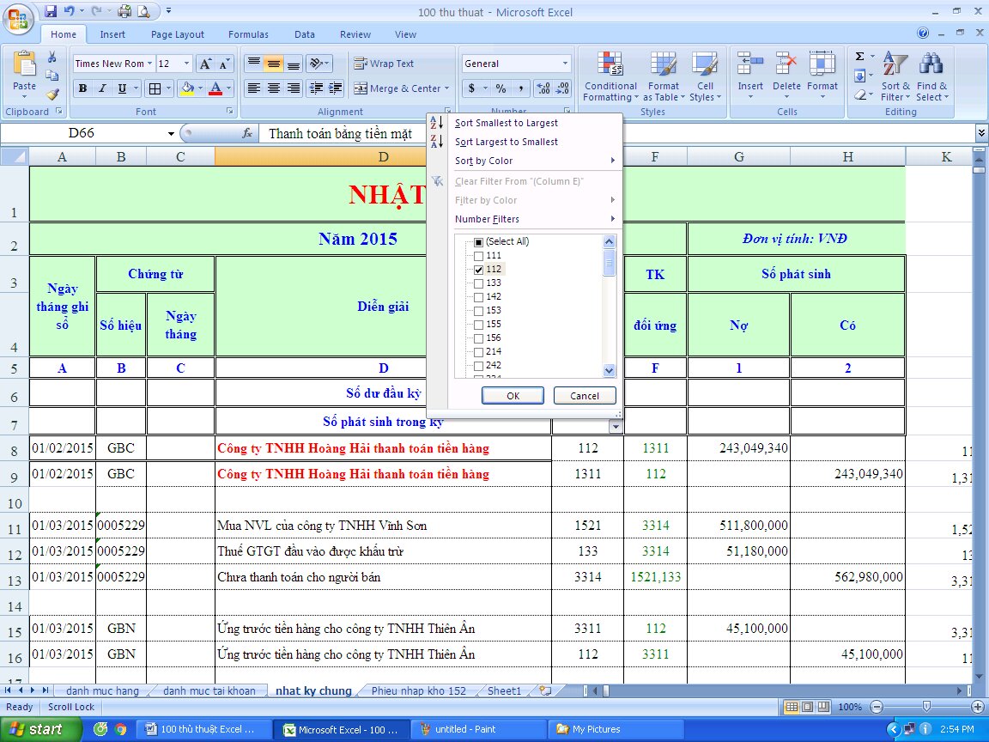Check the 133 filter value
This screenshot has height=742, width=989.
pyautogui.click(x=479, y=283)
